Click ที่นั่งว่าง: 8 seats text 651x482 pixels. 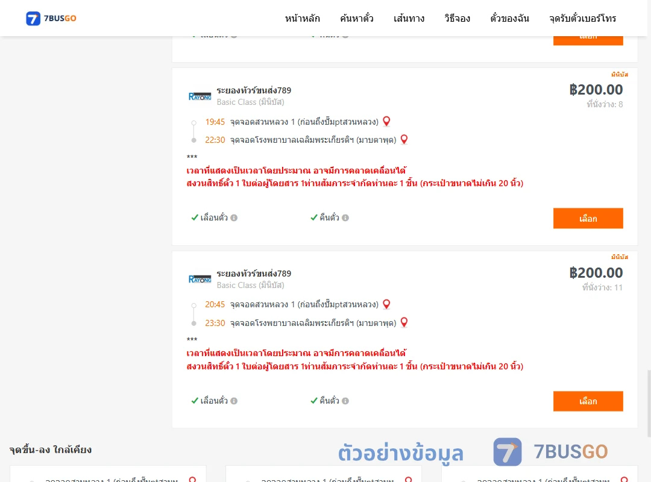[605, 104]
